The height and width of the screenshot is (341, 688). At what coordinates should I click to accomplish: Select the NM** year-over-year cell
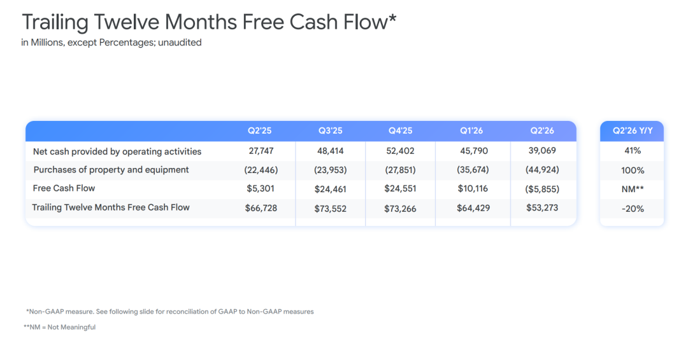coord(633,190)
